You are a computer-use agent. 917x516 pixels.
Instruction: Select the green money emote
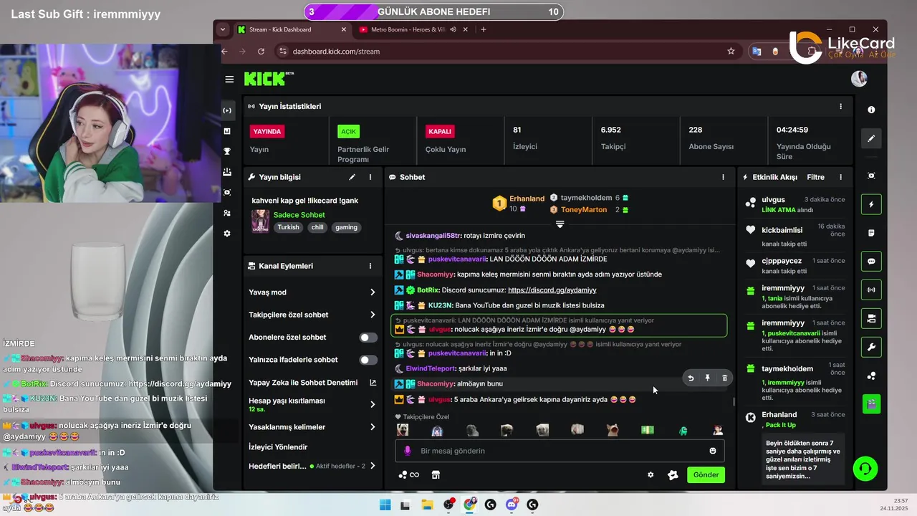[648, 430]
